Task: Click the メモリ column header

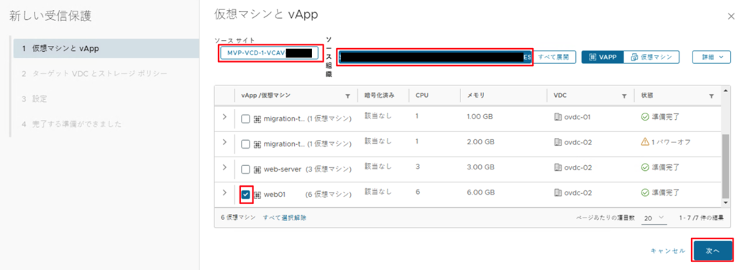Action: pyautogui.click(x=476, y=96)
